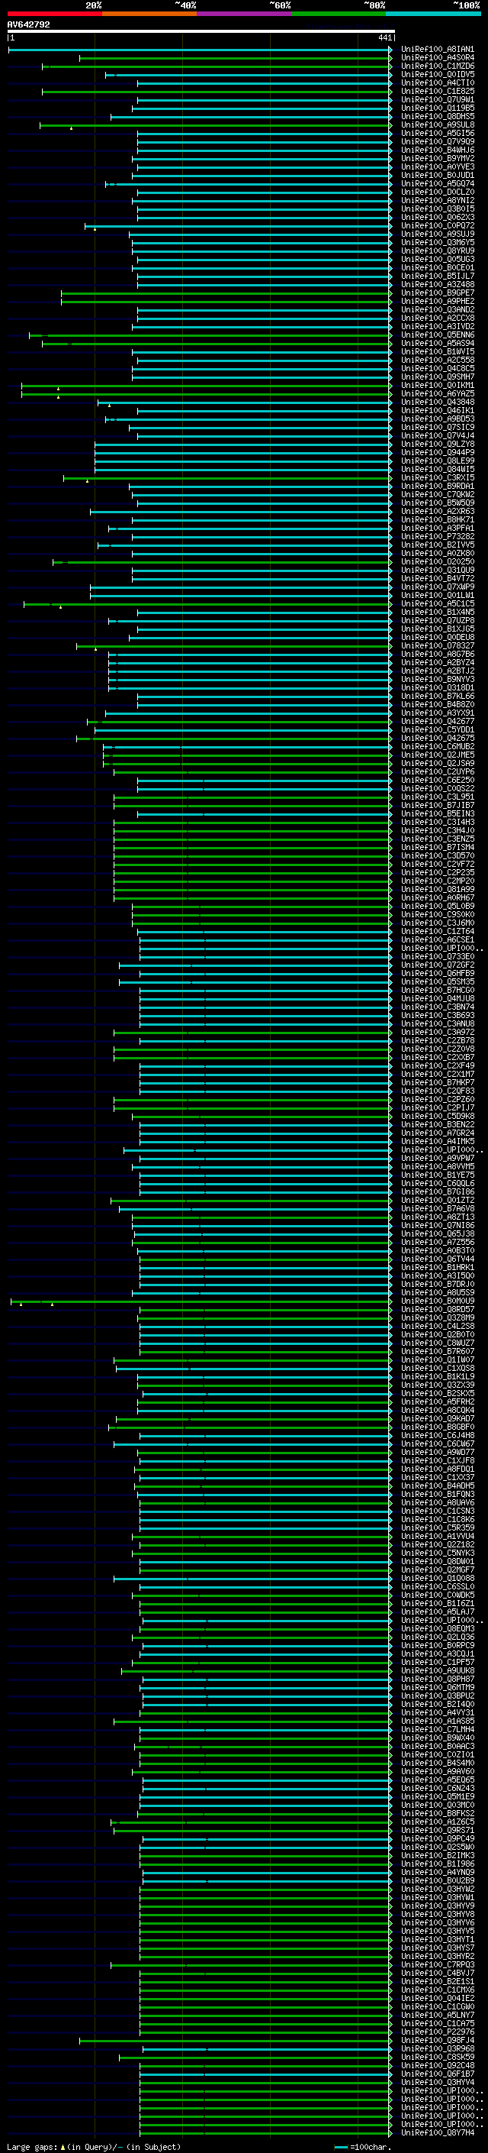Screen dimensions: 488x2153
Task: Click the UniRef100_C7RPQ3 label
Action: pos(438,1964)
